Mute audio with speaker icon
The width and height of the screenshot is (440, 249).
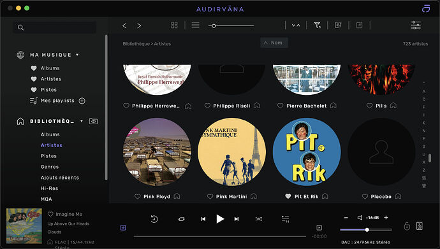(x=360, y=218)
